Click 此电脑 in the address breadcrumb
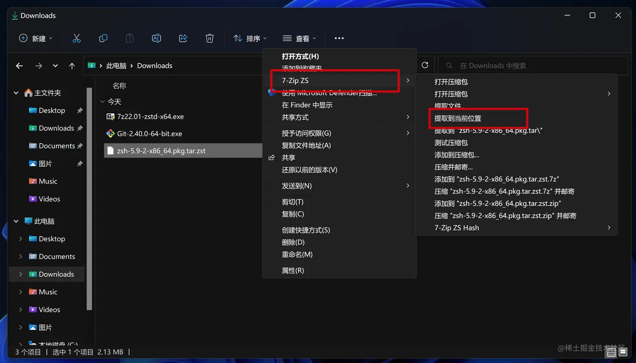This screenshot has width=636, height=363. (116, 66)
